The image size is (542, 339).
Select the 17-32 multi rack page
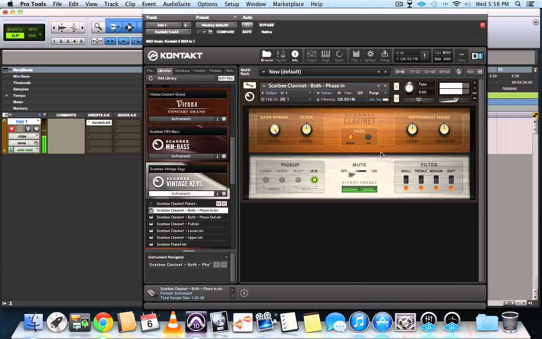click(x=415, y=72)
